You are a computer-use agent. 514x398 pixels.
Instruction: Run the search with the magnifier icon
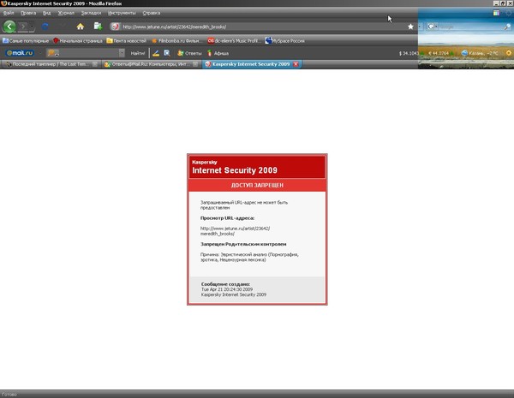point(507,27)
